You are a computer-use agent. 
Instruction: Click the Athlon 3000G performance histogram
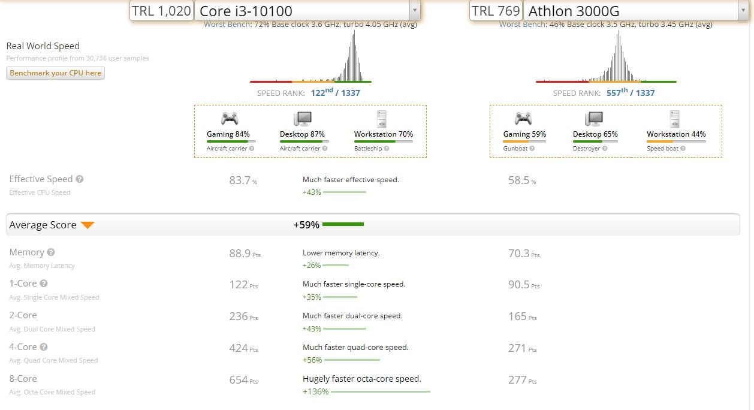(x=606, y=56)
